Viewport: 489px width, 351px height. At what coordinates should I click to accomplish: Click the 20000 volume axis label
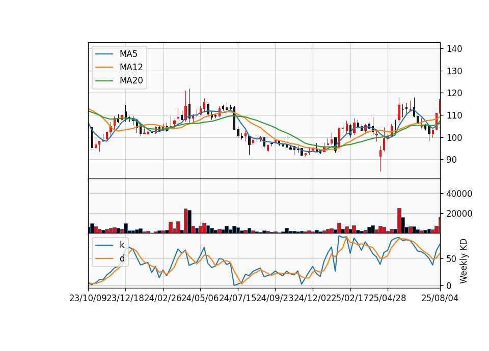(459, 214)
